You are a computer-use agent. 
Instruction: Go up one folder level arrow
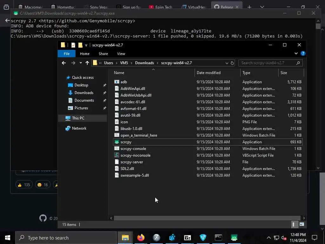87,63
